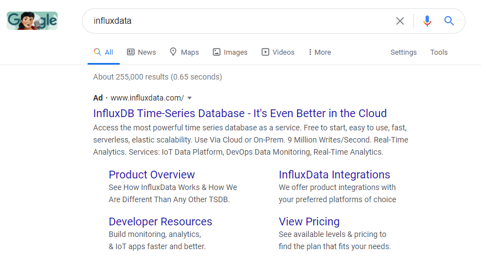Click 'See How InfluxData Works' description
This screenshot has height=269, width=481.
(173, 193)
